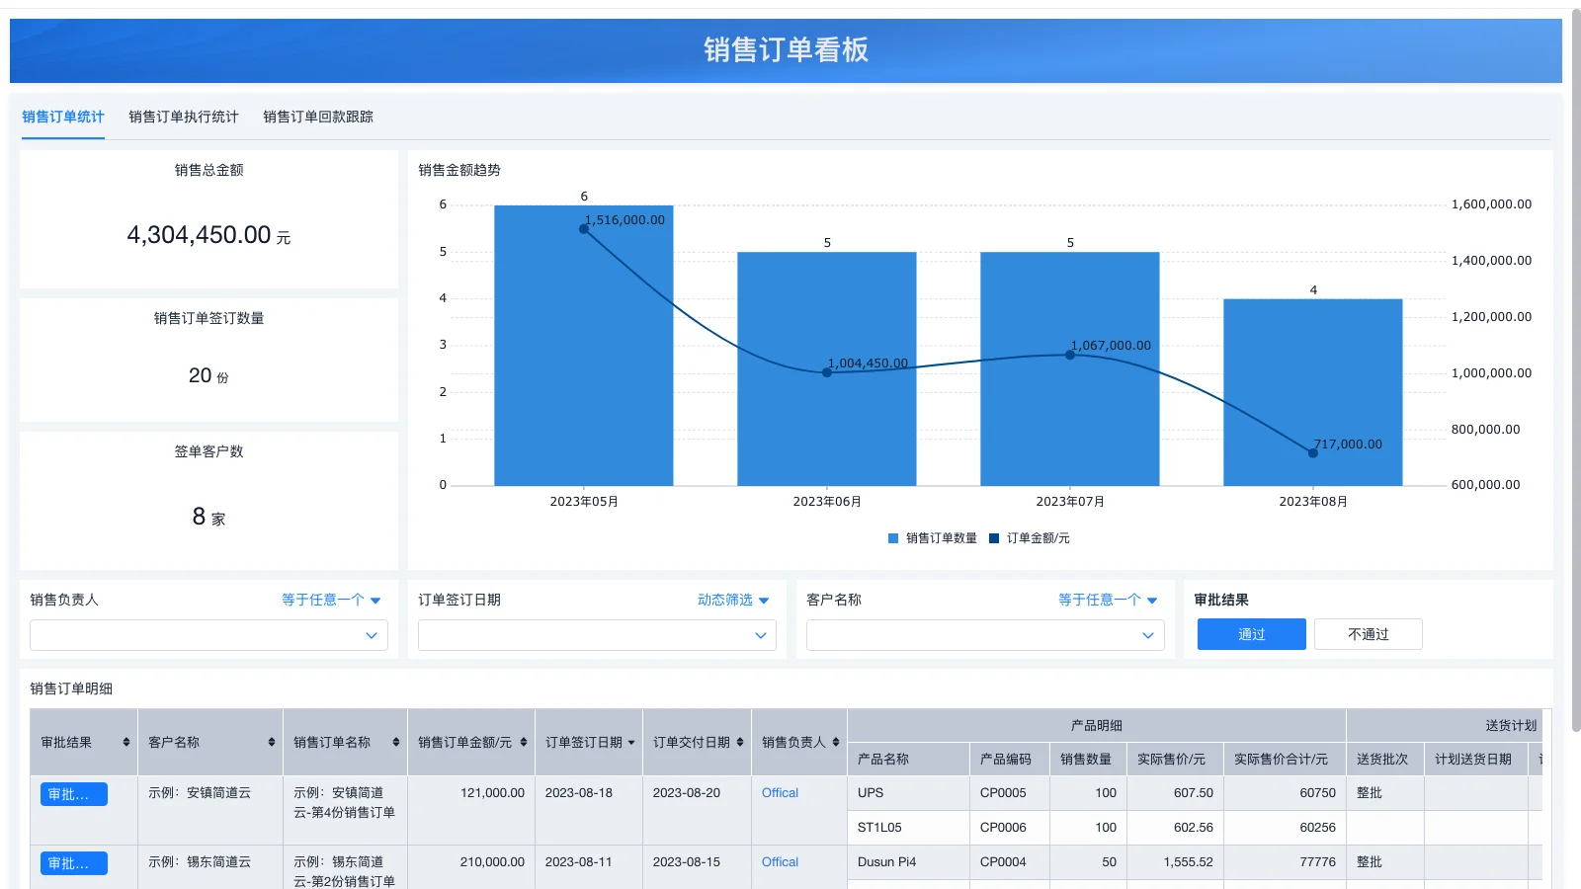Switch to the 销售订单执行统计 tab
The image size is (1581, 889).
pyautogui.click(x=182, y=117)
